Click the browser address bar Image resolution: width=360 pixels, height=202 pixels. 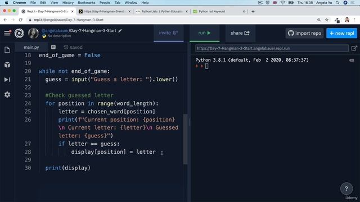click(x=170, y=20)
